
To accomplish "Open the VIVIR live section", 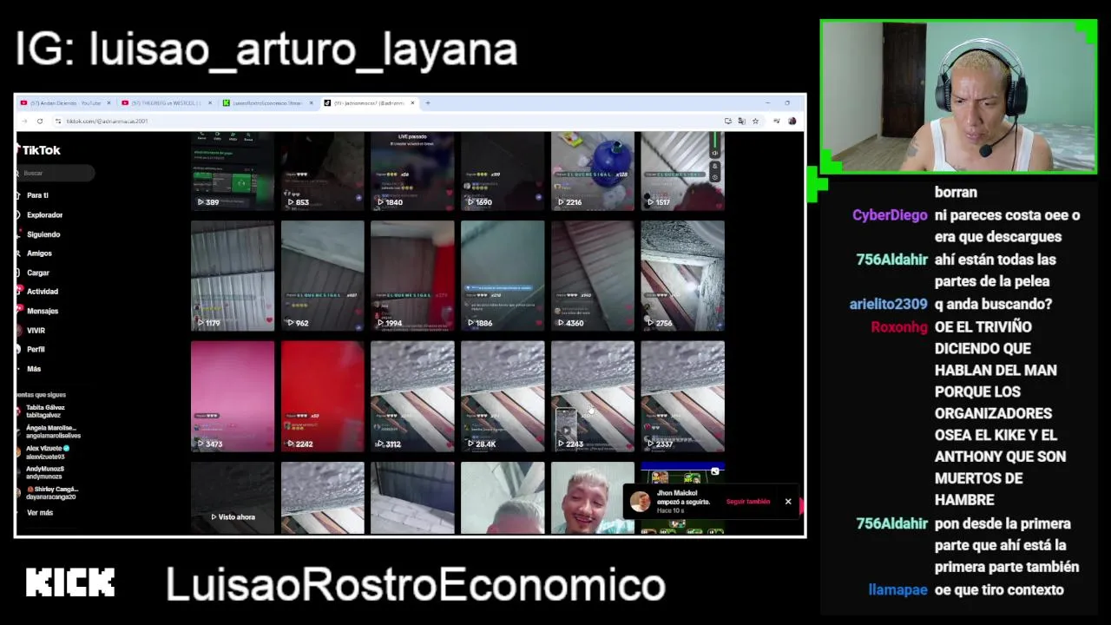I will (35, 331).
